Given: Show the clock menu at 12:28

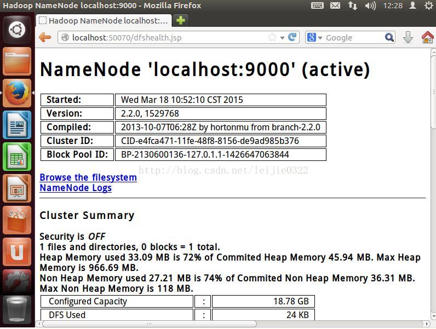Looking at the screenshot, I should point(393,5).
